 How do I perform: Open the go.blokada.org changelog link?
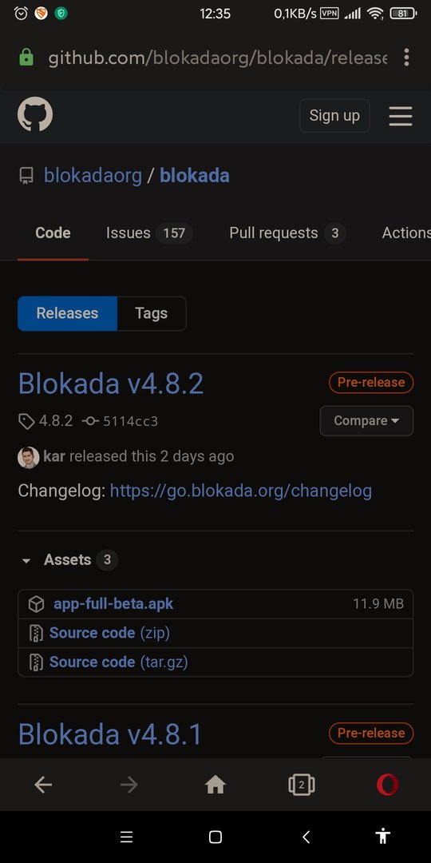(x=241, y=491)
